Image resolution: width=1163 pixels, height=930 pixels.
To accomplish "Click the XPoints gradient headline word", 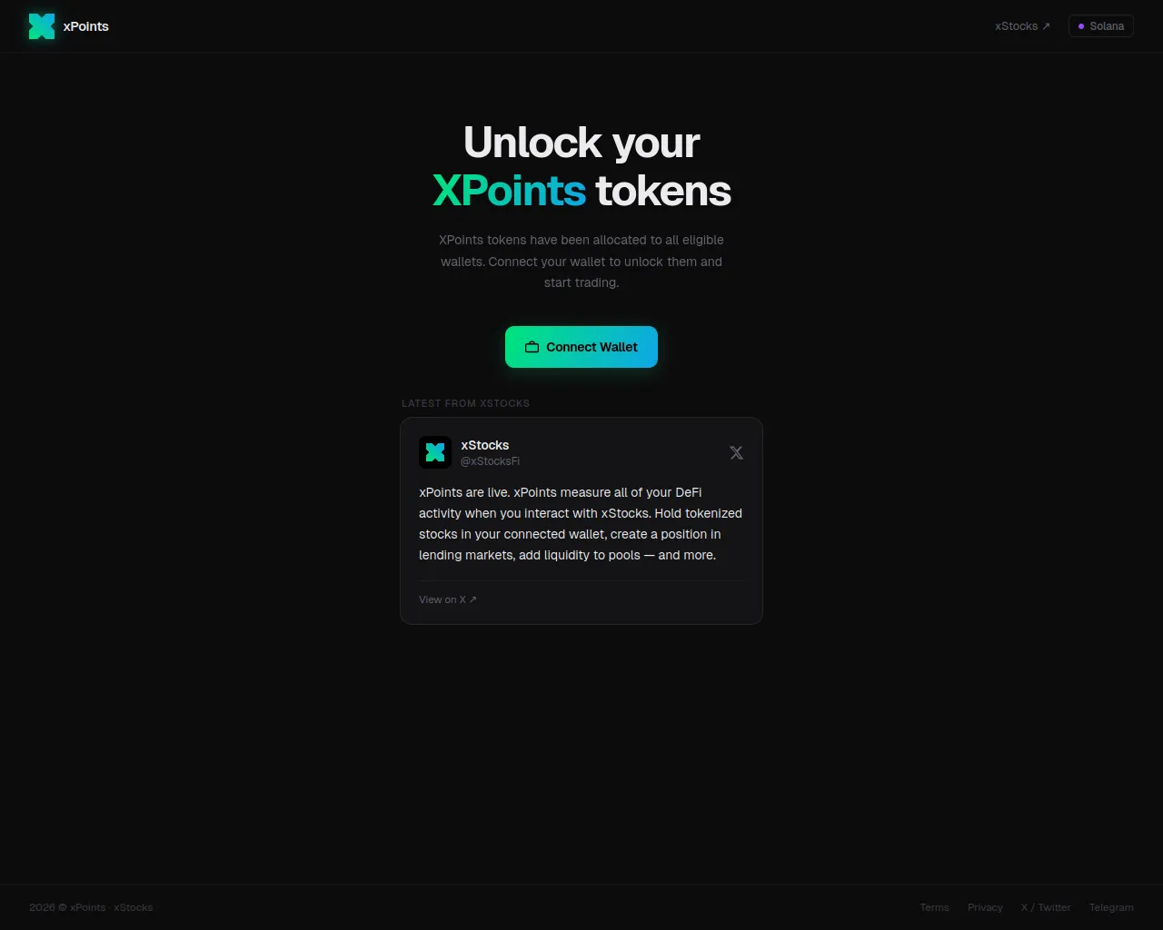I will [x=509, y=191].
